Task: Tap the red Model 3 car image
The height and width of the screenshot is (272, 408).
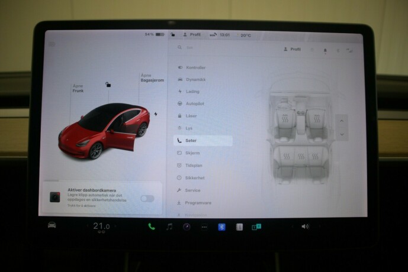Action: pos(104,131)
